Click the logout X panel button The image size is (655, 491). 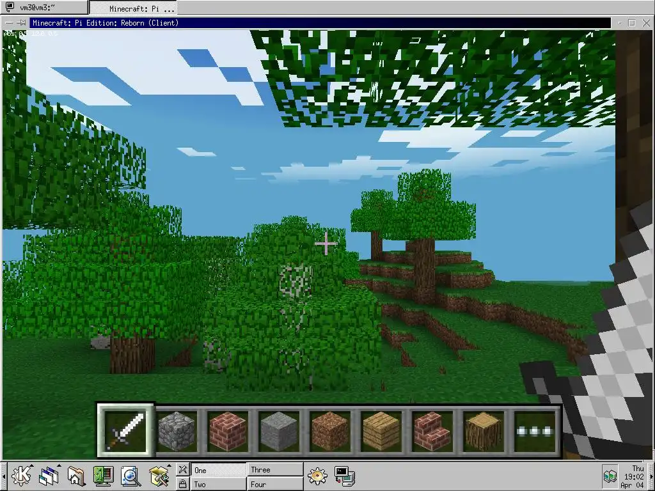pyautogui.click(x=182, y=470)
